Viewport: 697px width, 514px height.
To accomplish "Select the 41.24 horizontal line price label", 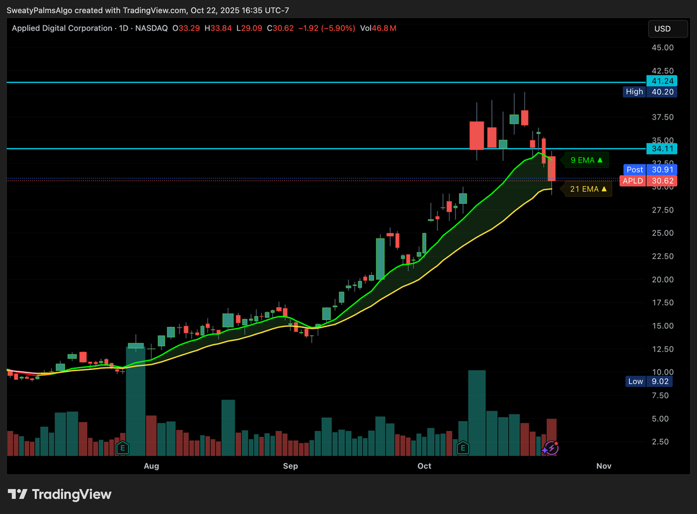I will 662,81.
